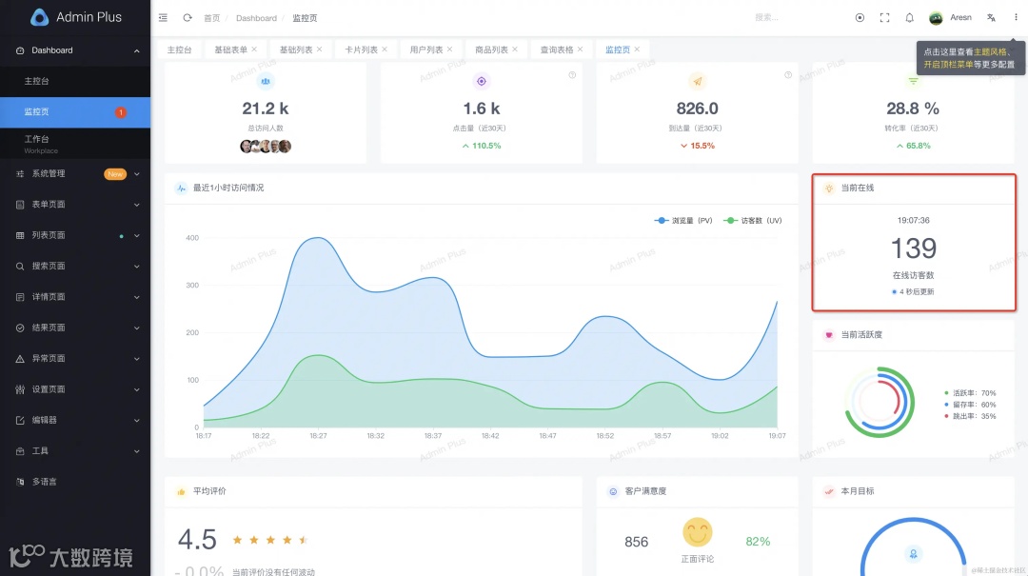1028x576 pixels.
Task: Click the purple target icon above 1.6 k
Action: [x=482, y=81]
